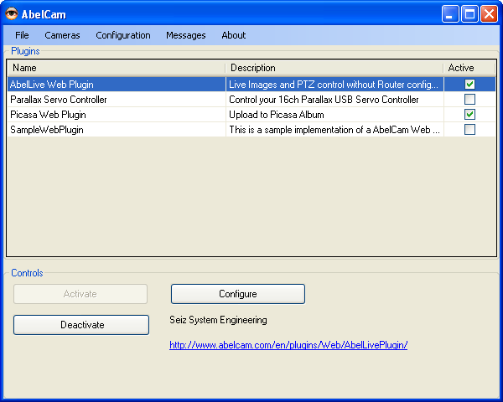The image size is (503, 402).
Task: Click the Active column header
Action: click(x=469, y=68)
